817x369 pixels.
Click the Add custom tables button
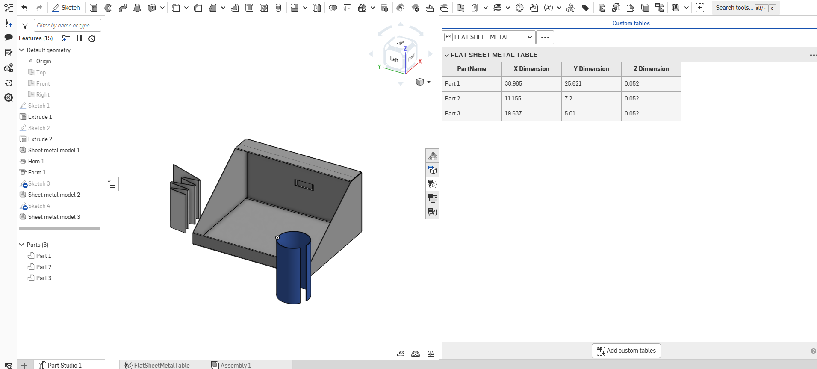[626, 351]
